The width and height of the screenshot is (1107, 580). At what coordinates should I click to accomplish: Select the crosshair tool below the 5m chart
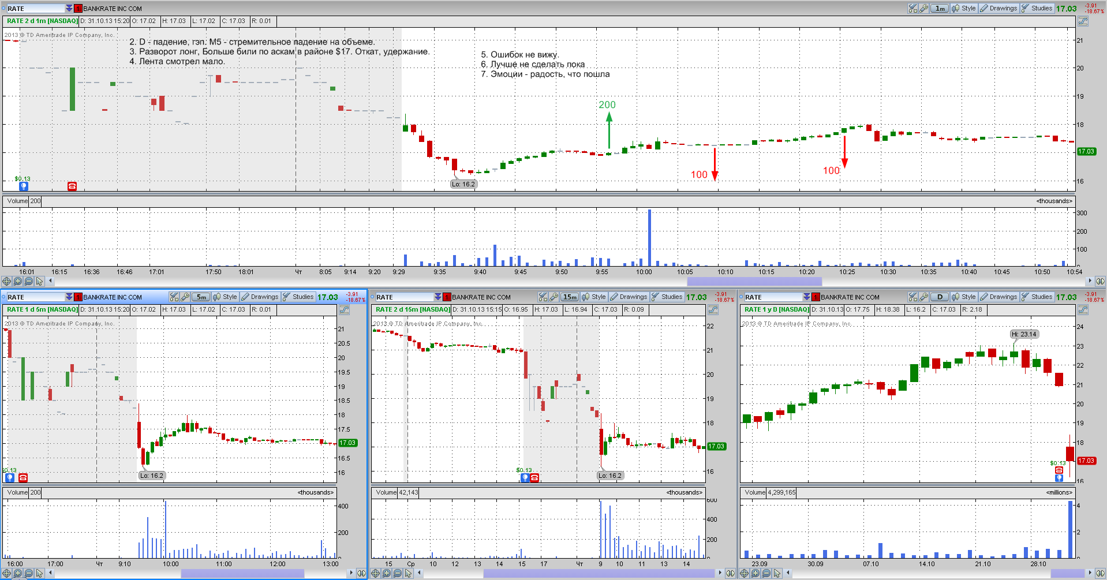pos(6,573)
